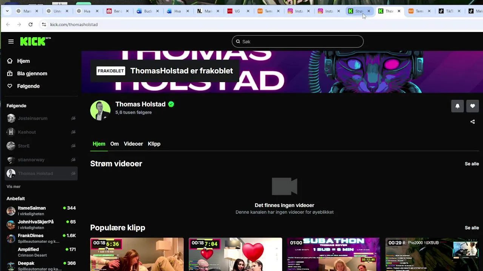Click the Hjem house icon in sidebar
Image resolution: width=483 pixels, height=271 pixels.
[x=10, y=61]
